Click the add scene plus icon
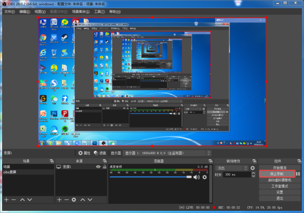This screenshot has height=213, width=304. point(6,200)
